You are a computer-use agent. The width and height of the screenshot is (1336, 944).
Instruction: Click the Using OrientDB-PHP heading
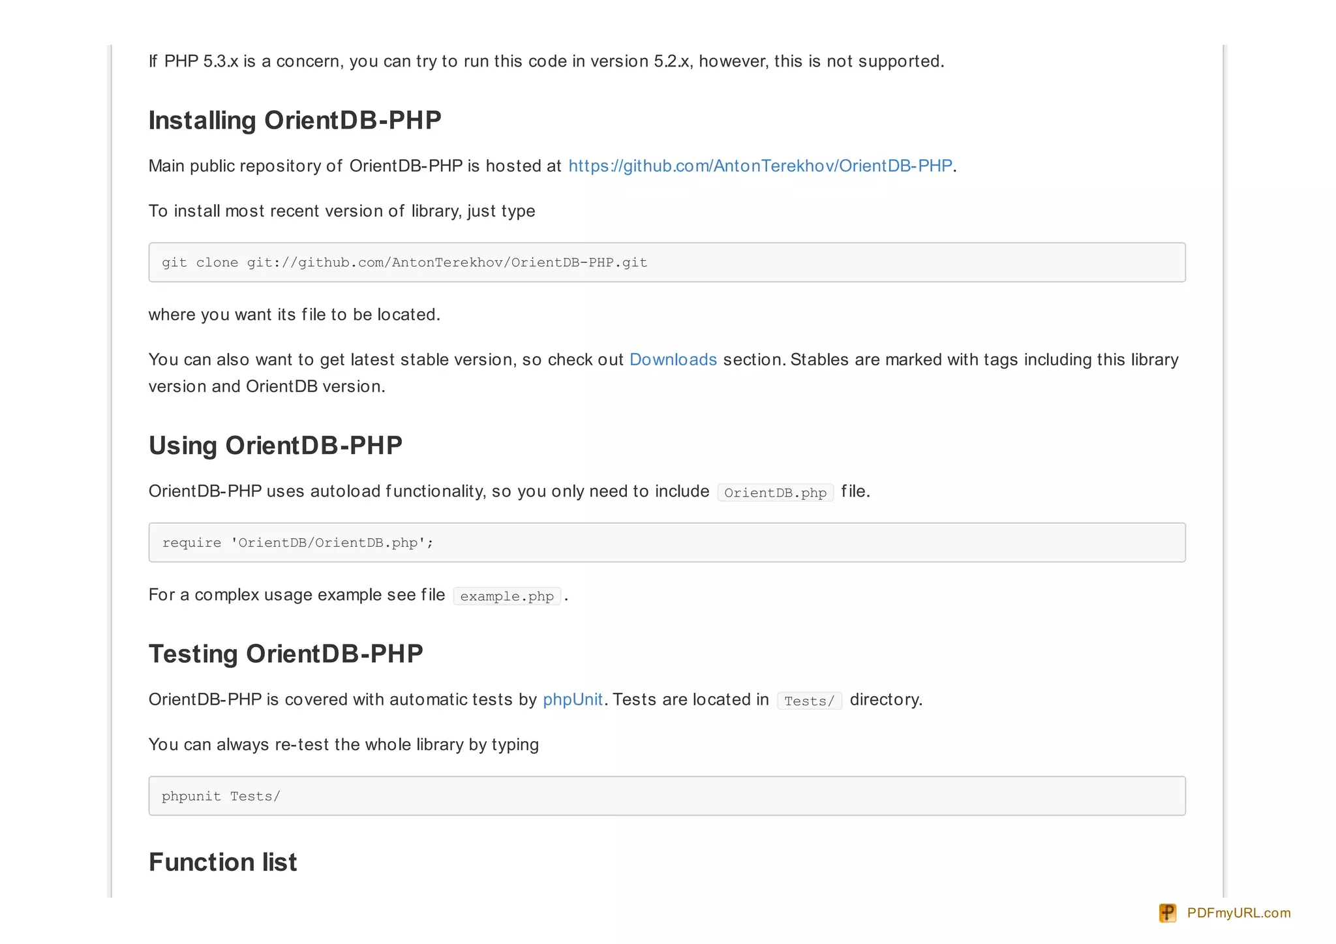275,446
